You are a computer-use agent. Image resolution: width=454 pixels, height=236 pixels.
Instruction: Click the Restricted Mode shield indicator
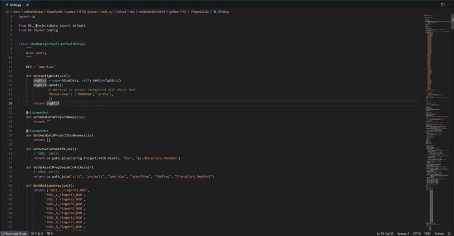[14, 233]
